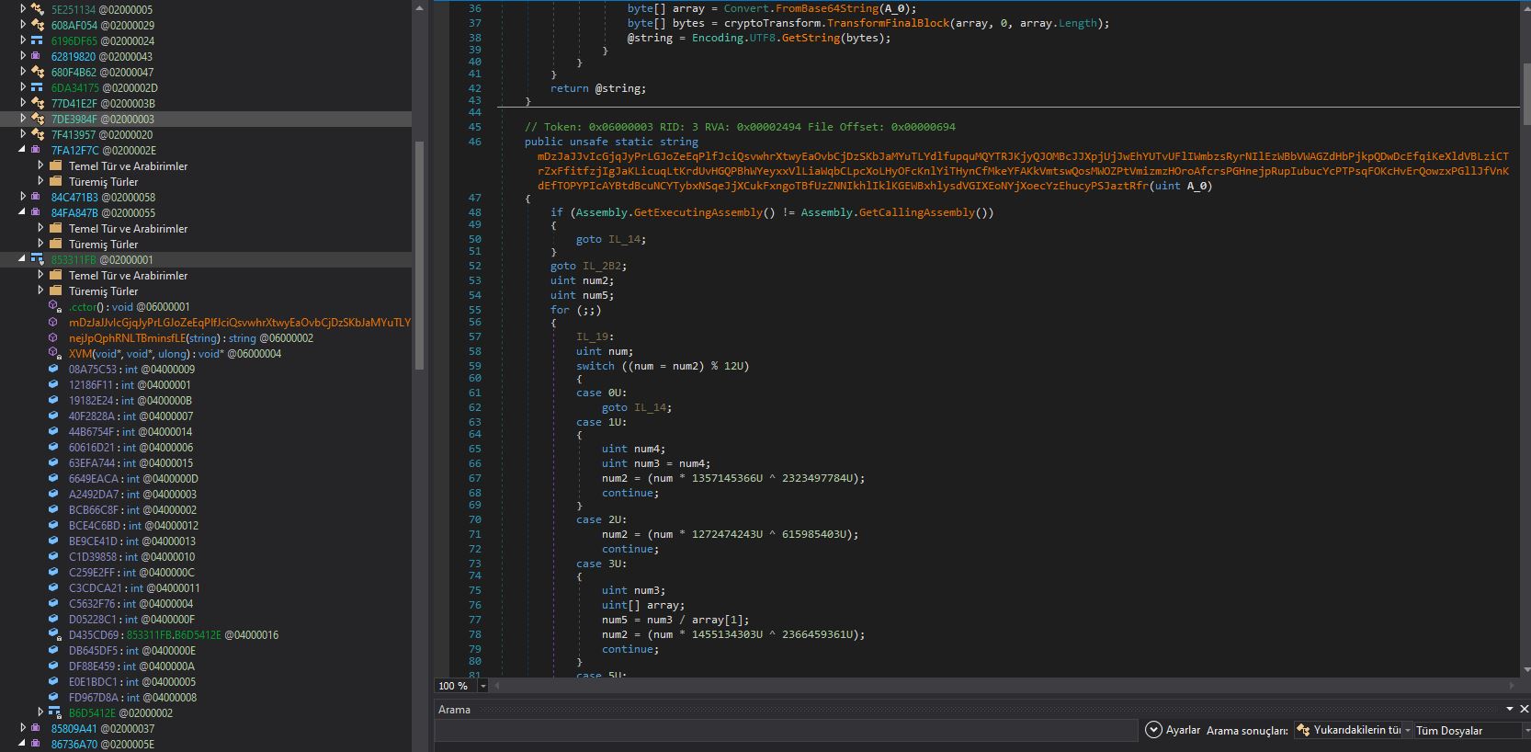Viewport: 1531px width, 752px height.
Task: Select the XVM method row
Action: 175,353
